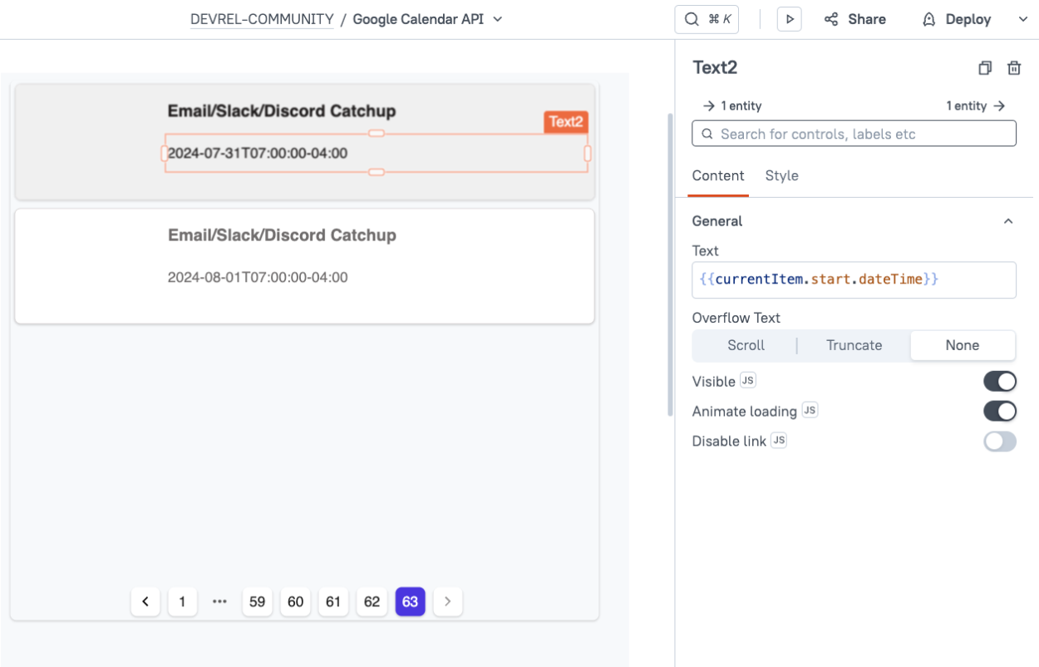Follow the right 1 entity arrow link
The image size is (1039, 667).
(975, 106)
